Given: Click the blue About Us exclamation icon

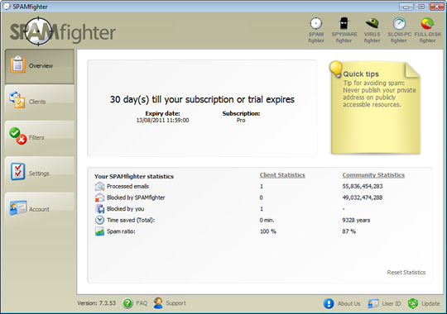Looking at the screenshot, I should 329,303.
